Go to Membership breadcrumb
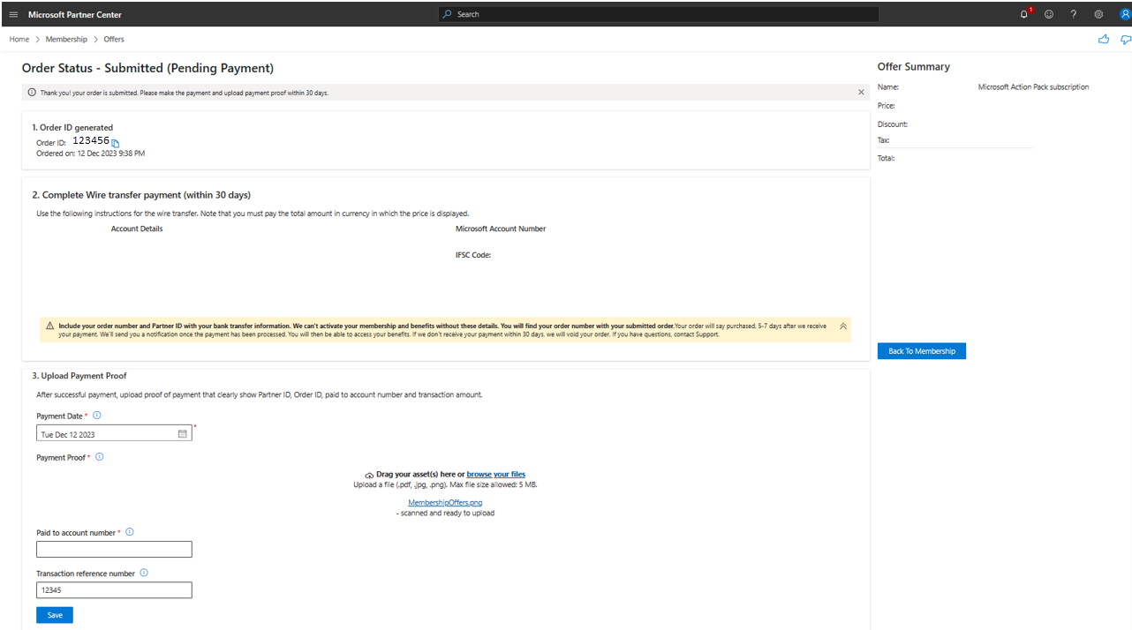The image size is (1132, 630). pos(66,40)
